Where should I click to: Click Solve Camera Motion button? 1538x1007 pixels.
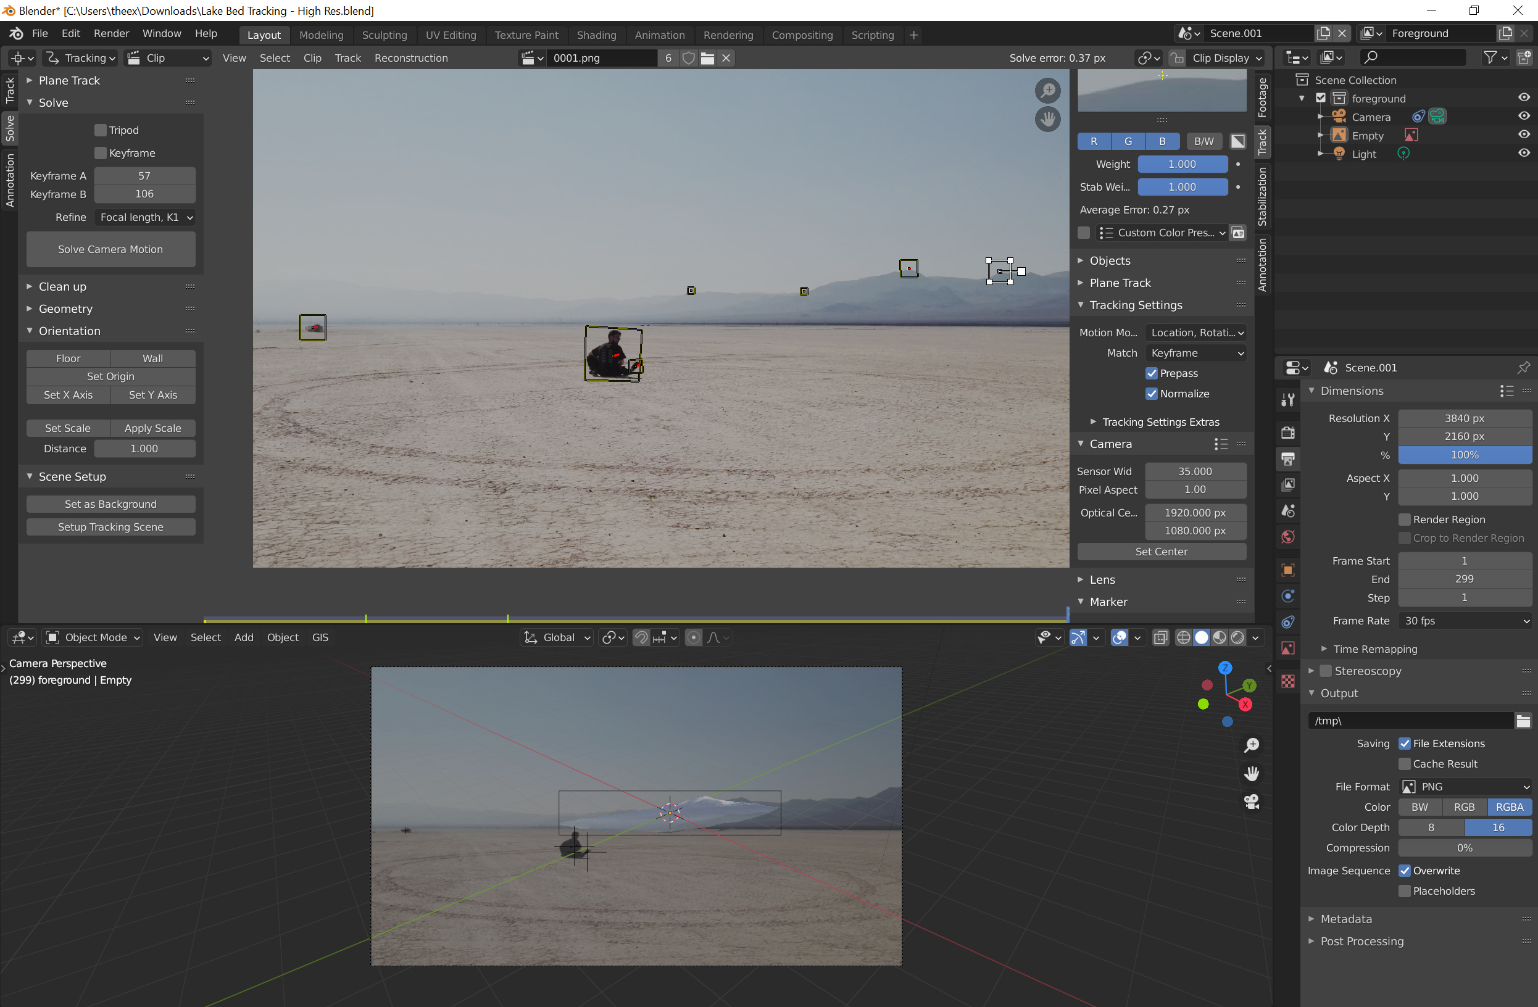(x=110, y=249)
